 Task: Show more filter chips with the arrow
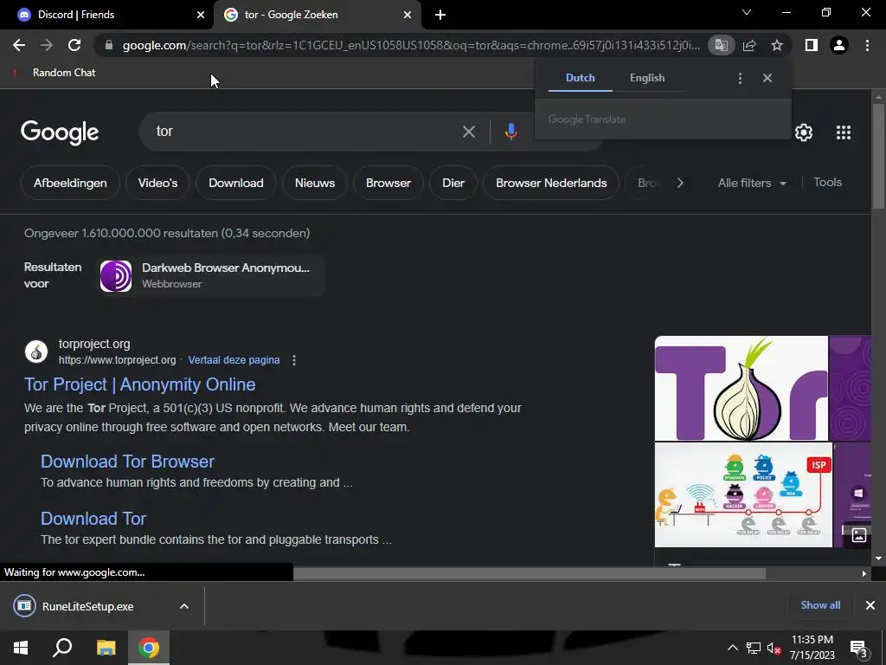[680, 183]
